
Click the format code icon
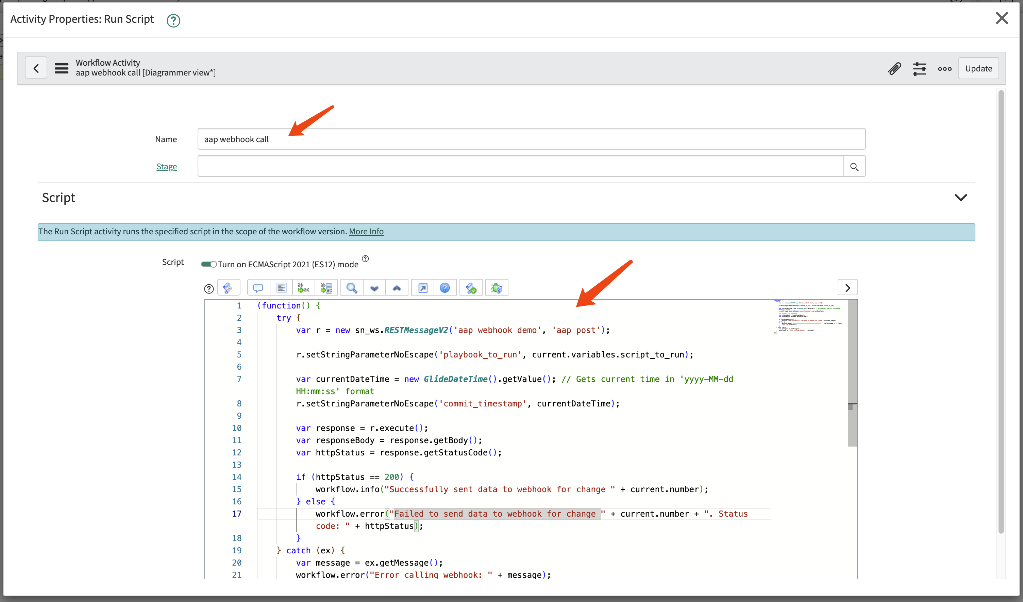281,288
